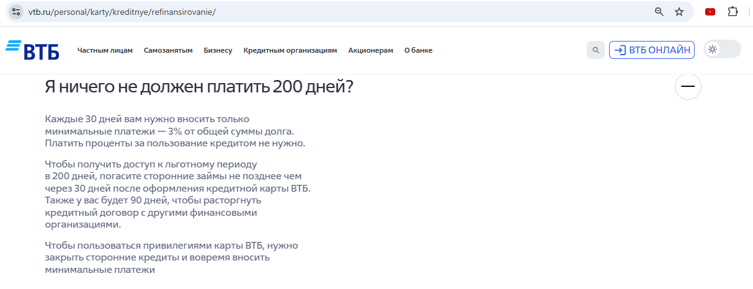The image size is (753, 289).
Task: Open the 'О банке' menu item
Action: point(418,51)
